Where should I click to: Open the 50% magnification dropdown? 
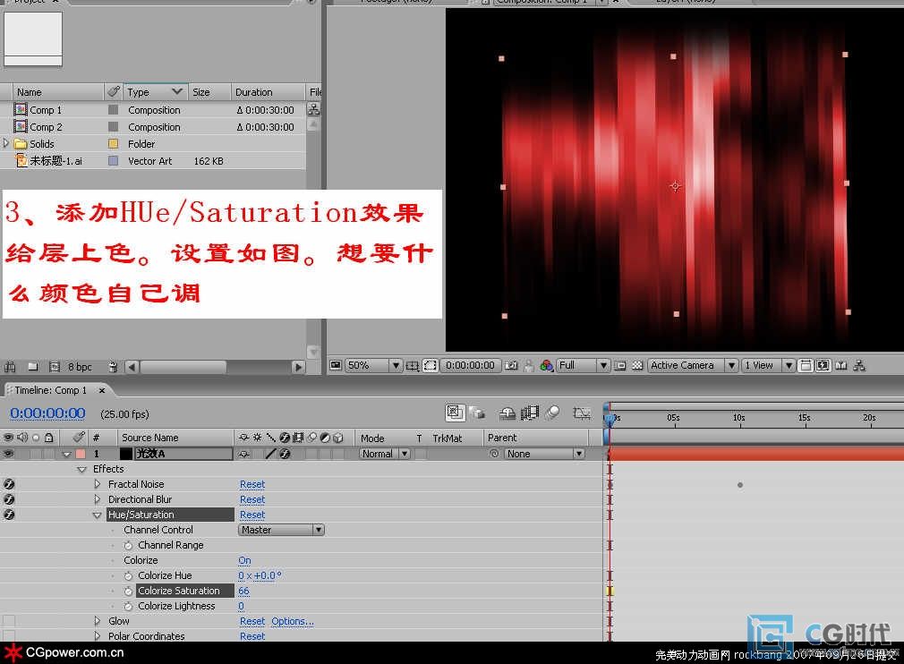point(395,365)
